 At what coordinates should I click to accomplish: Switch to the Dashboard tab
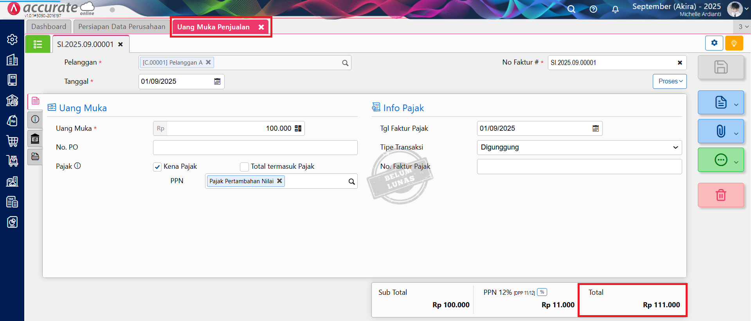point(49,27)
